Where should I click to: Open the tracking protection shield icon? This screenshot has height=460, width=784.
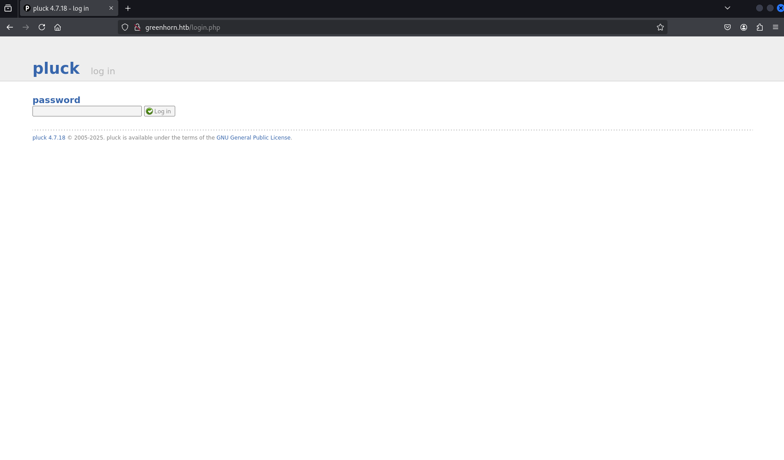(125, 27)
